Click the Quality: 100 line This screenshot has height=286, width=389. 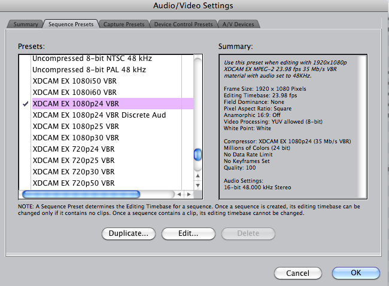(x=239, y=168)
